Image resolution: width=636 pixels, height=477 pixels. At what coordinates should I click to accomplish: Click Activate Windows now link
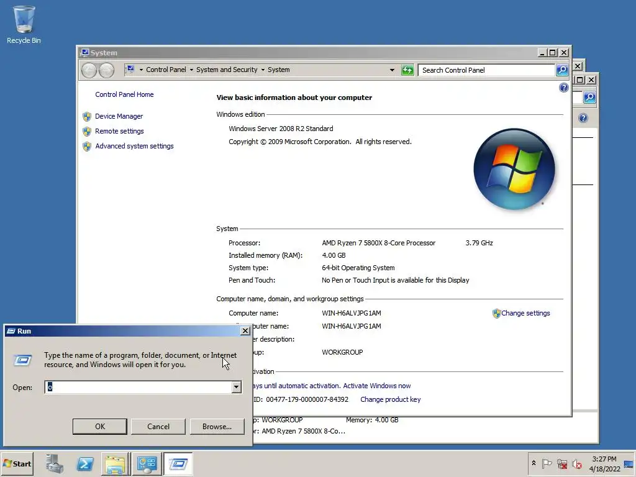click(377, 386)
